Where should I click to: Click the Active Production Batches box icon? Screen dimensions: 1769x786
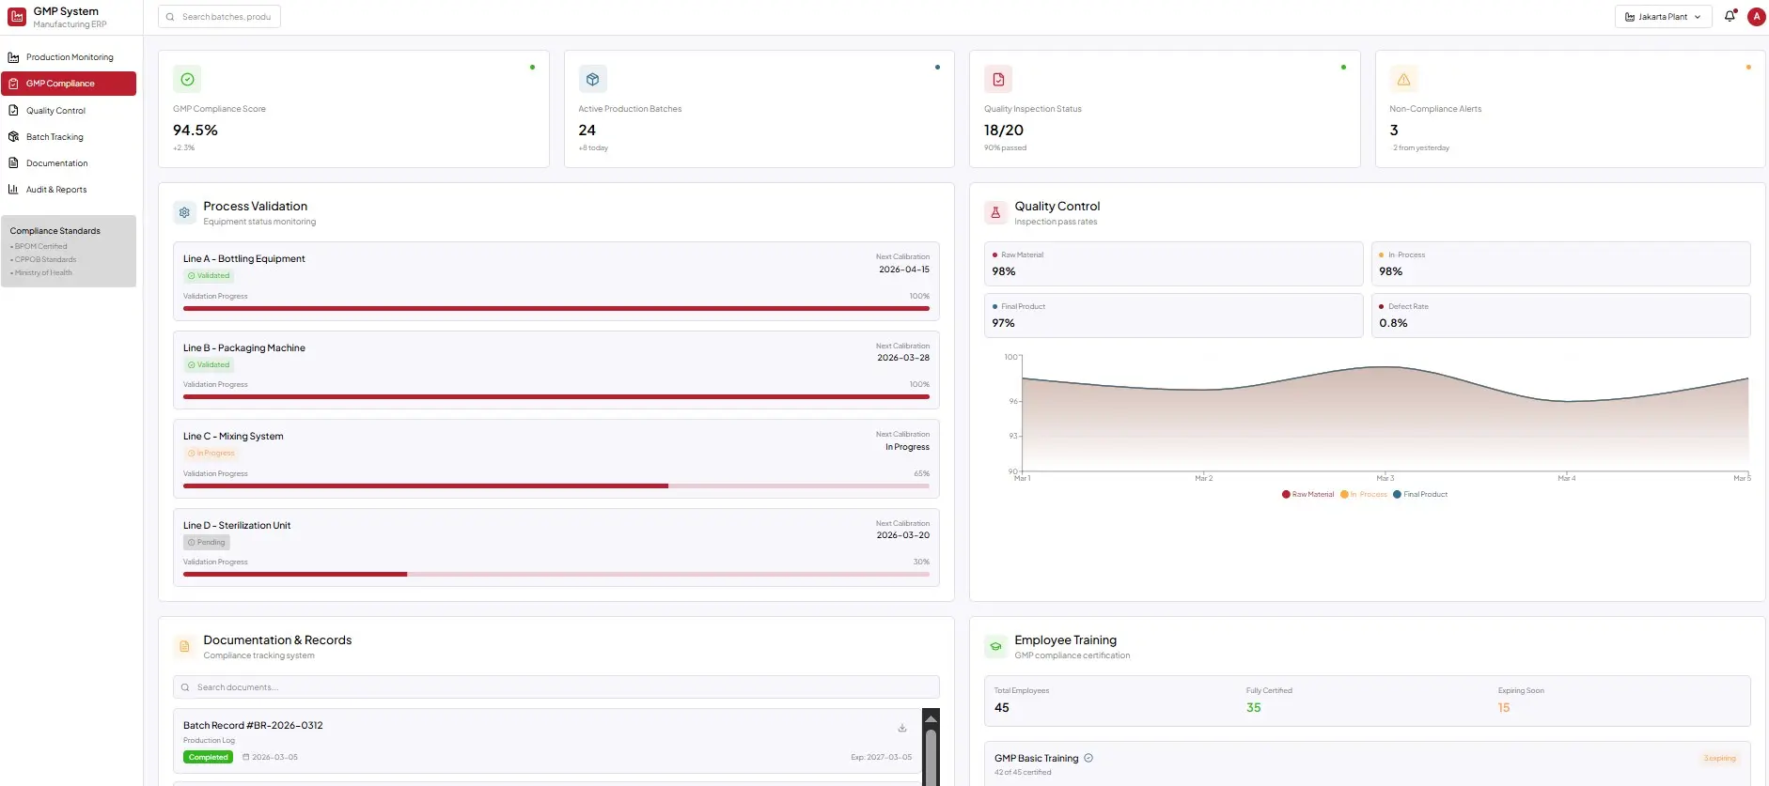pyautogui.click(x=592, y=80)
